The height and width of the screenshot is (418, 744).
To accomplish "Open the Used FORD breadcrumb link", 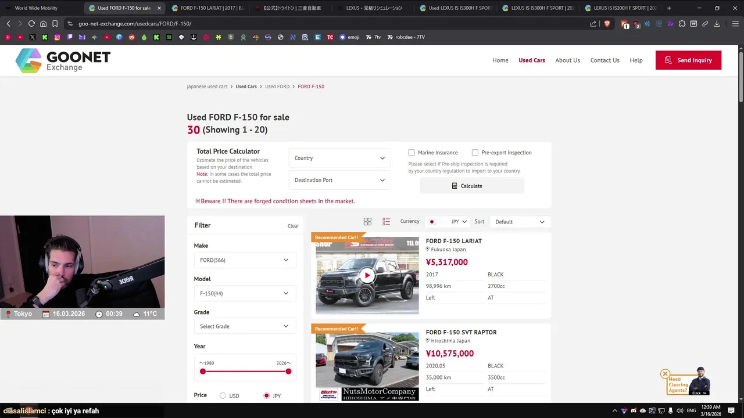I will 277,87.
